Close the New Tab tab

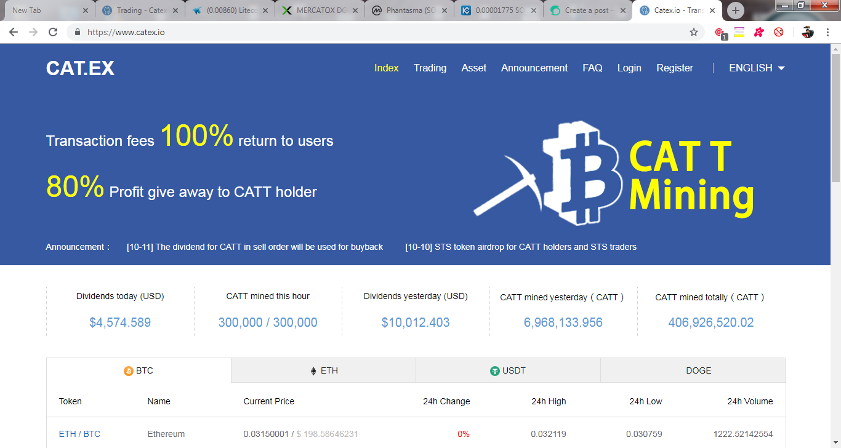pyautogui.click(x=85, y=10)
